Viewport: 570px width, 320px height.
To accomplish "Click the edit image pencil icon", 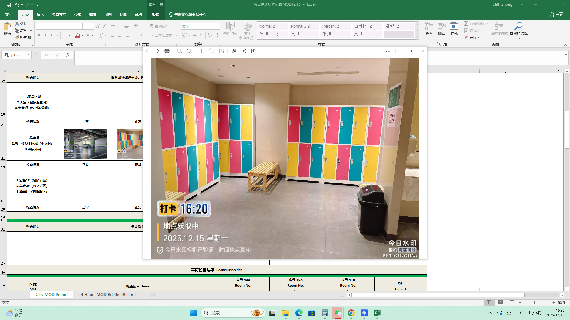I will pyautogui.click(x=221, y=51).
